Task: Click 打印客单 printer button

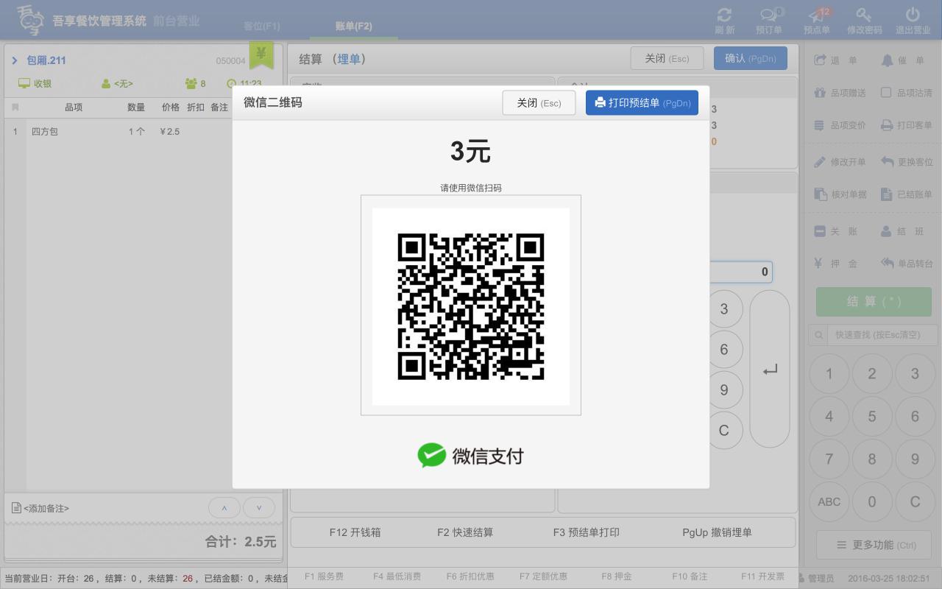Action: tap(907, 125)
